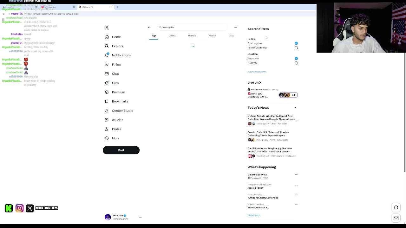Open a new browser tab with the plus
This screenshot has width=406, height=228.
(x=117, y=7)
